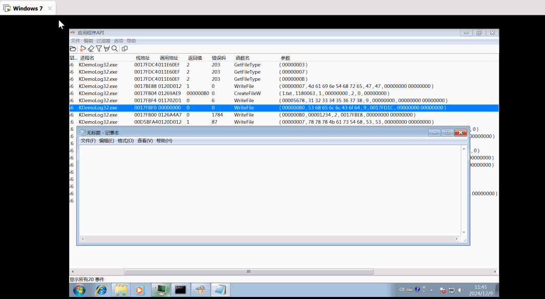Click API list scrollbar left arrow
The width and height of the screenshot is (545, 299).
73,271
